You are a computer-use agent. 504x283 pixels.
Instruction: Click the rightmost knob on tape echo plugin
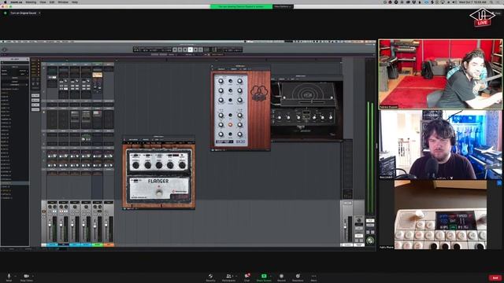[331, 118]
